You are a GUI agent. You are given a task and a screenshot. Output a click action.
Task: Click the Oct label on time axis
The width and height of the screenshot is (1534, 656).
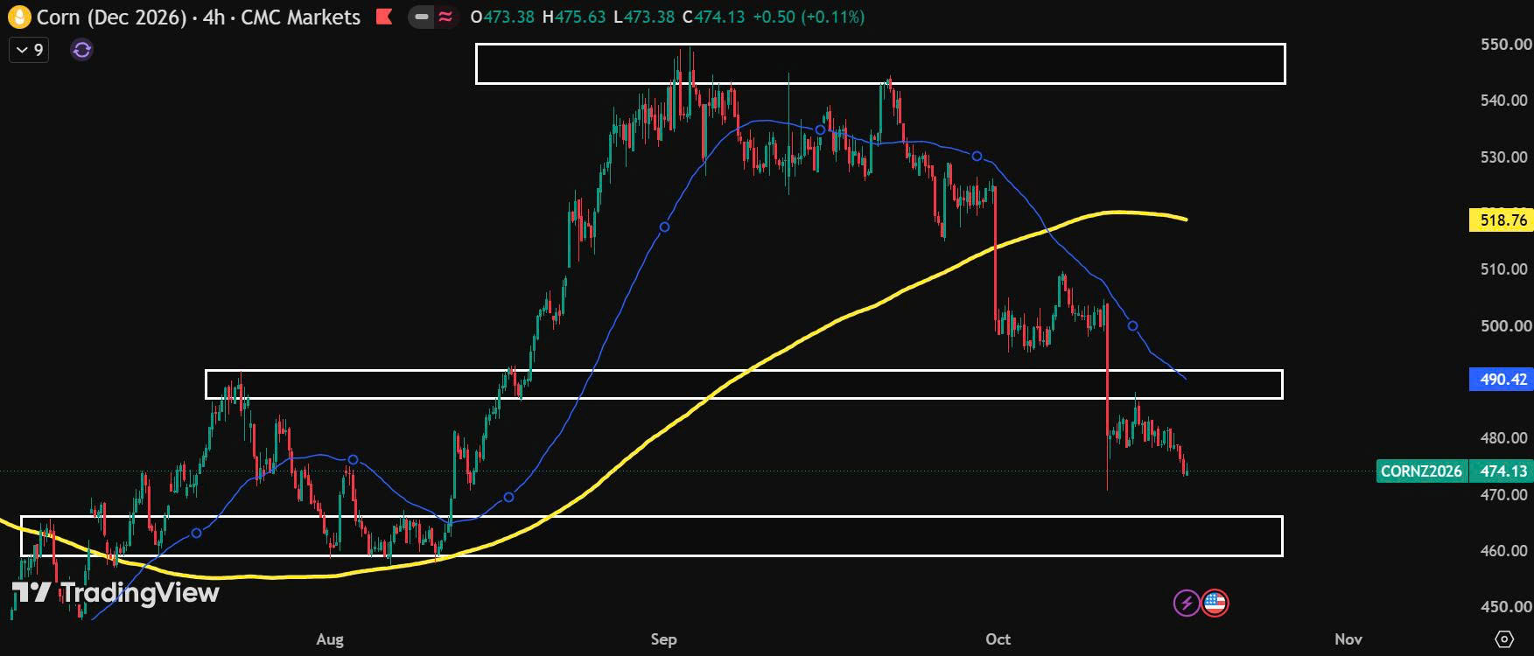click(998, 639)
